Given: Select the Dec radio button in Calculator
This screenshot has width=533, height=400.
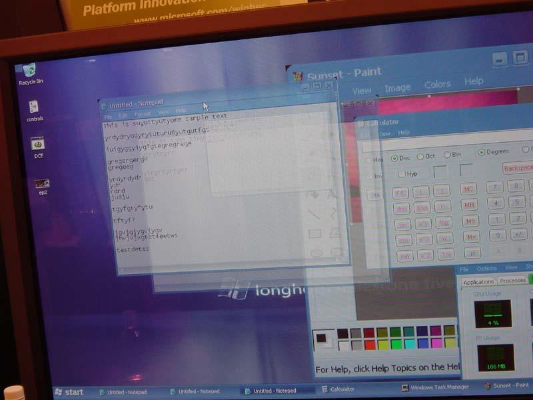Looking at the screenshot, I should [x=401, y=158].
